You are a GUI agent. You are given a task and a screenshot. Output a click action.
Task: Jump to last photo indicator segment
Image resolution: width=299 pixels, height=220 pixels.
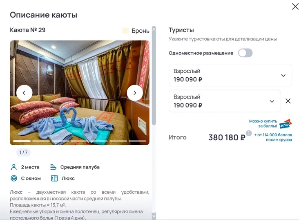(x=137, y=141)
